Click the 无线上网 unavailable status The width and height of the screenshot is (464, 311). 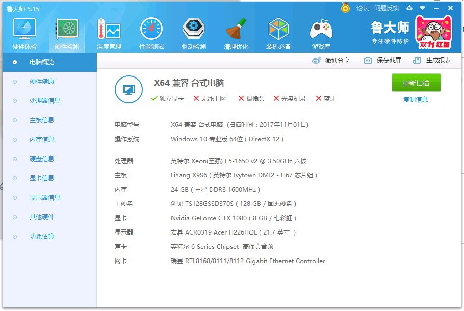click(x=210, y=99)
